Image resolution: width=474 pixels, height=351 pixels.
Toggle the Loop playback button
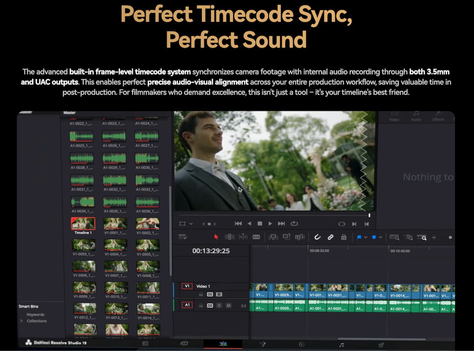click(x=294, y=223)
